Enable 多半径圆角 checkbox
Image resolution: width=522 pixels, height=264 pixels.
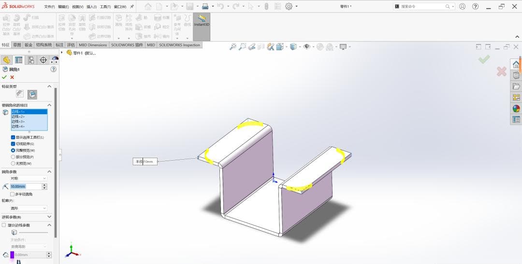click(x=12, y=194)
